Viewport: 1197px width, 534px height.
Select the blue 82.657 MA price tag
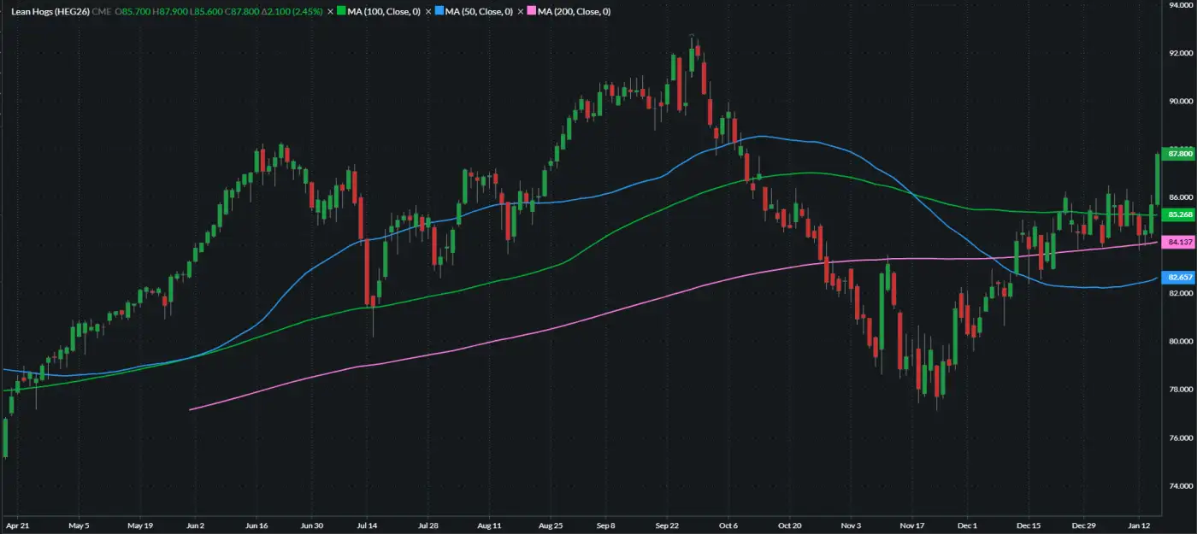point(1180,278)
